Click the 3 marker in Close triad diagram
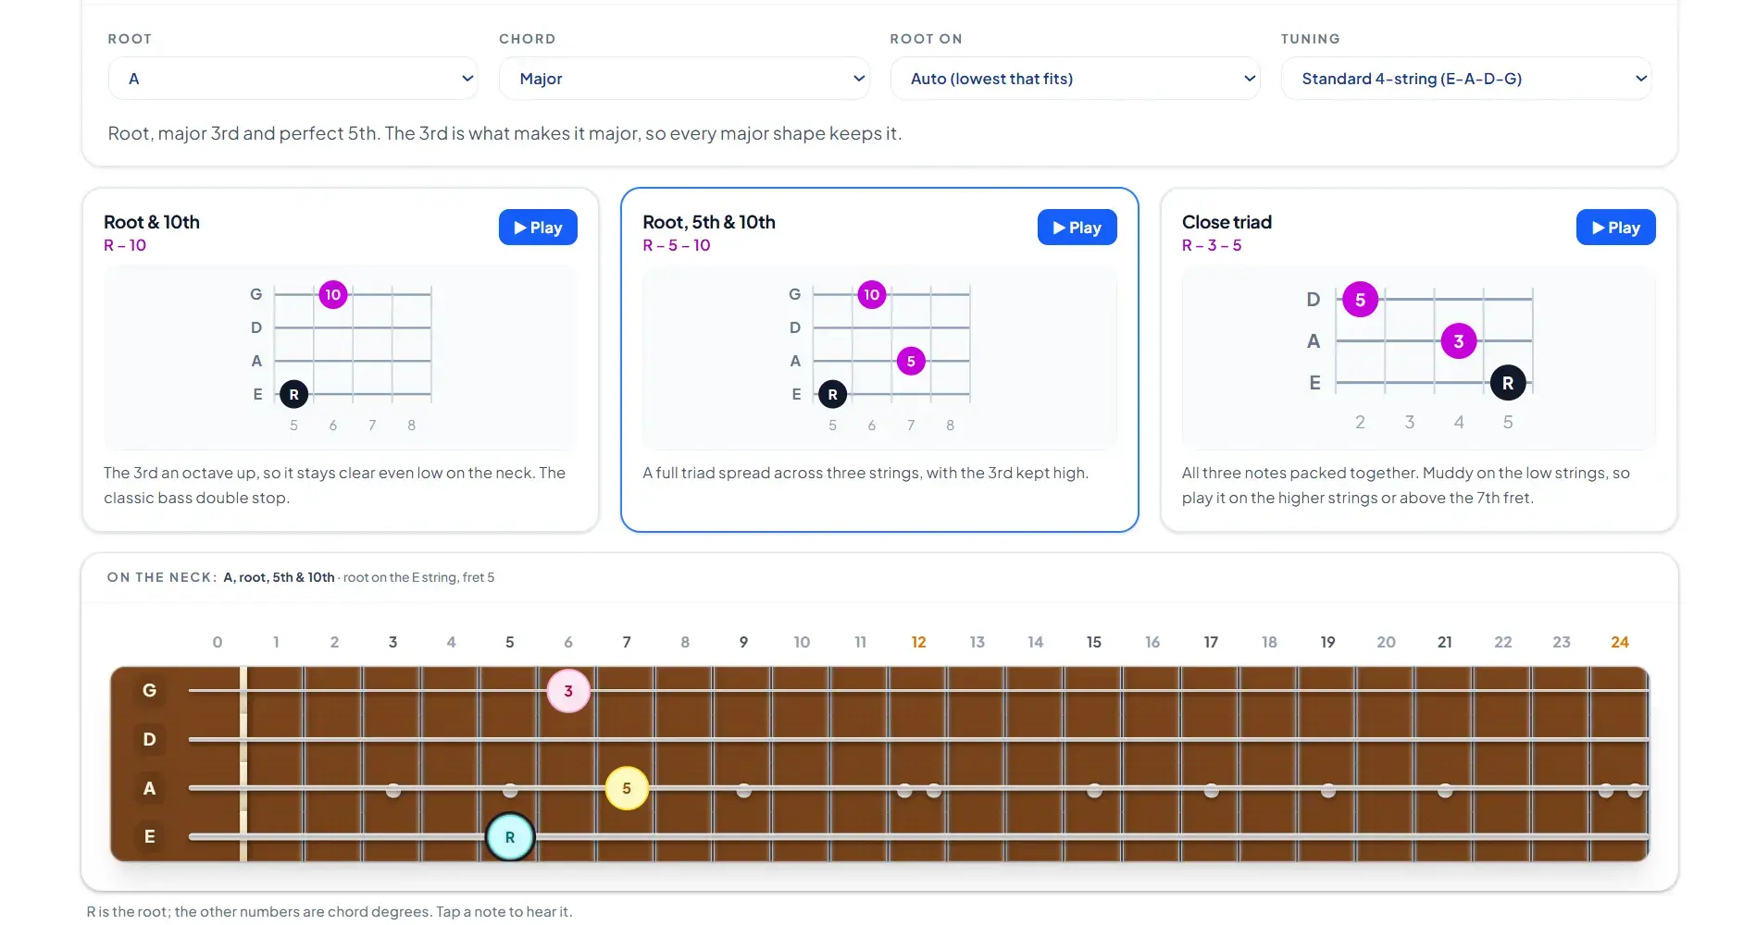The height and width of the screenshot is (925, 1756). point(1459,341)
